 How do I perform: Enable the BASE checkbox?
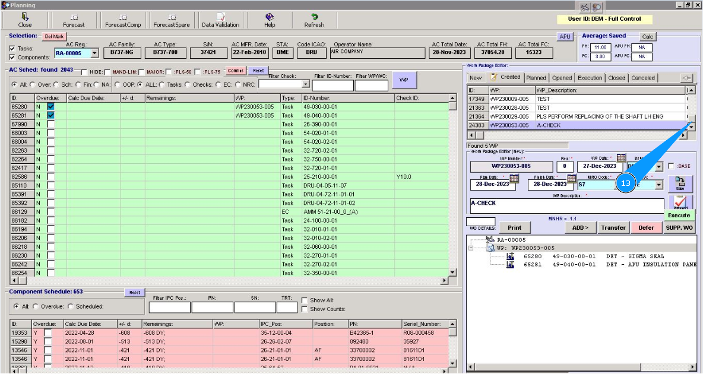tap(671, 166)
